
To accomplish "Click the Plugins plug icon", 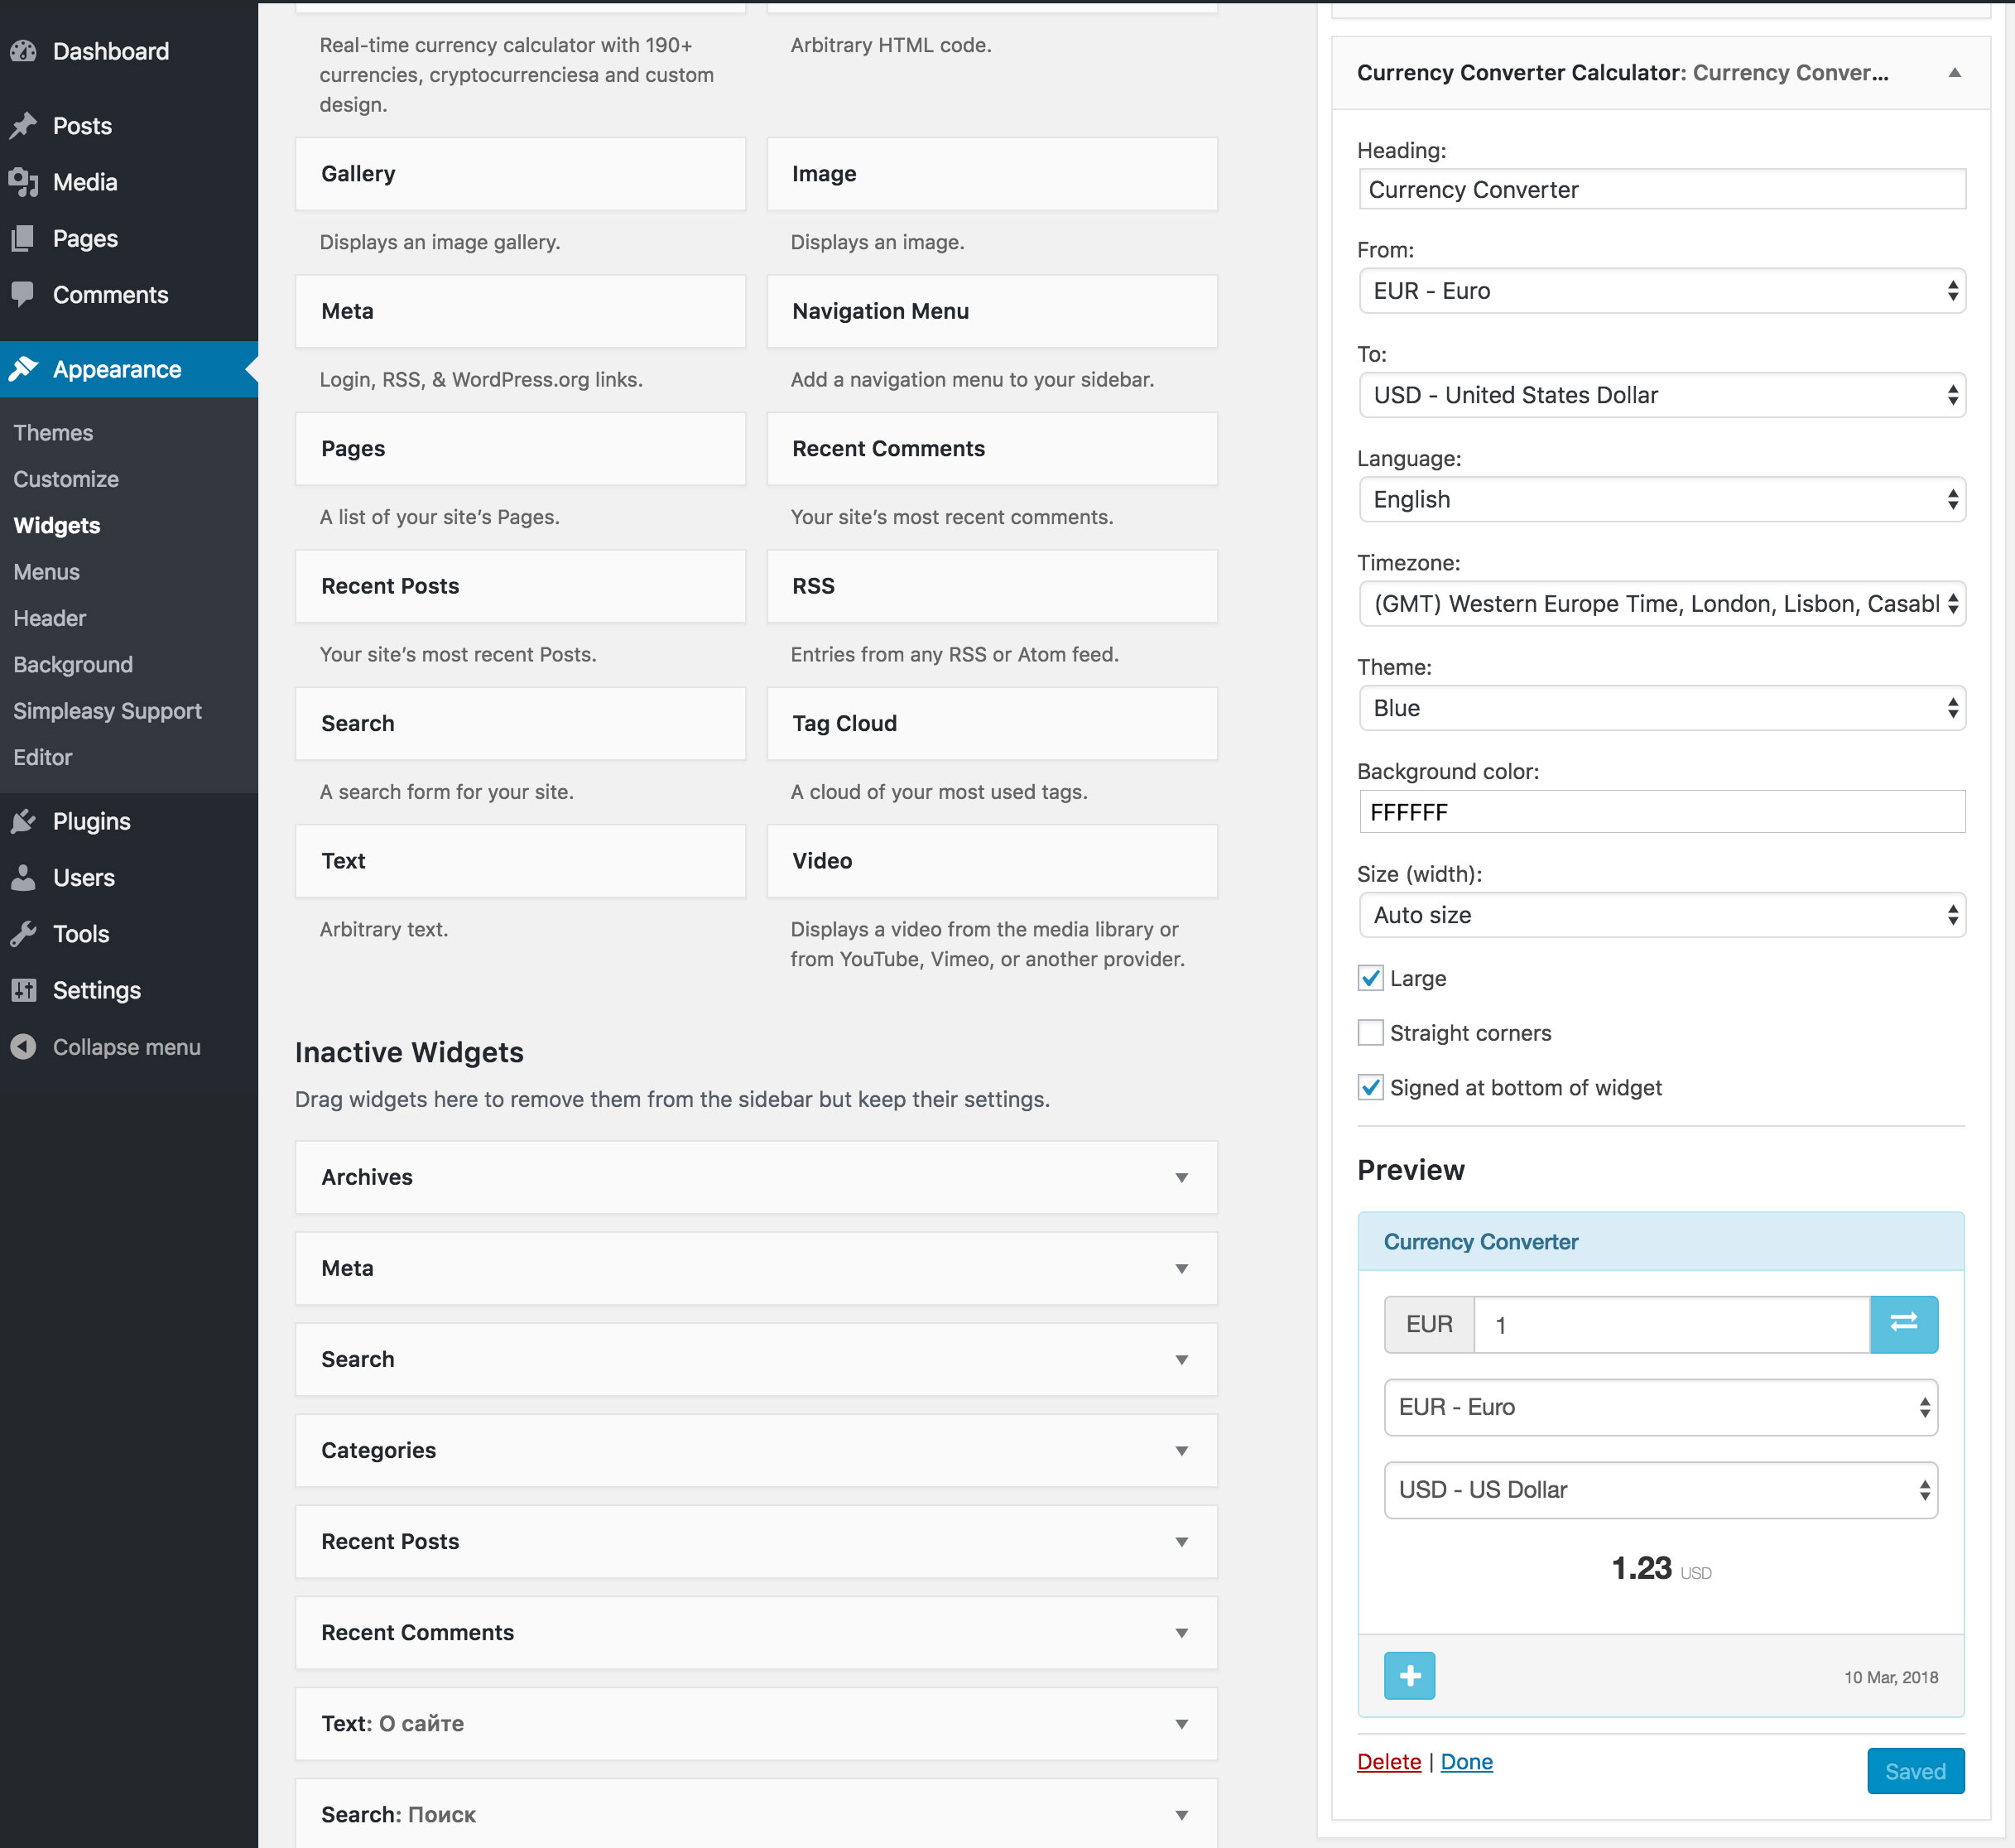I will [x=23, y=821].
